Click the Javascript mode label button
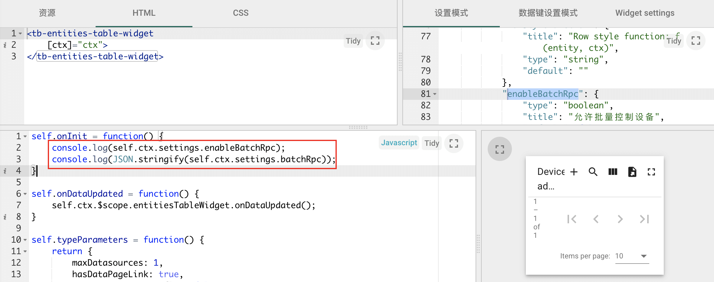This screenshot has height=282, width=714. tap(399, 143)
